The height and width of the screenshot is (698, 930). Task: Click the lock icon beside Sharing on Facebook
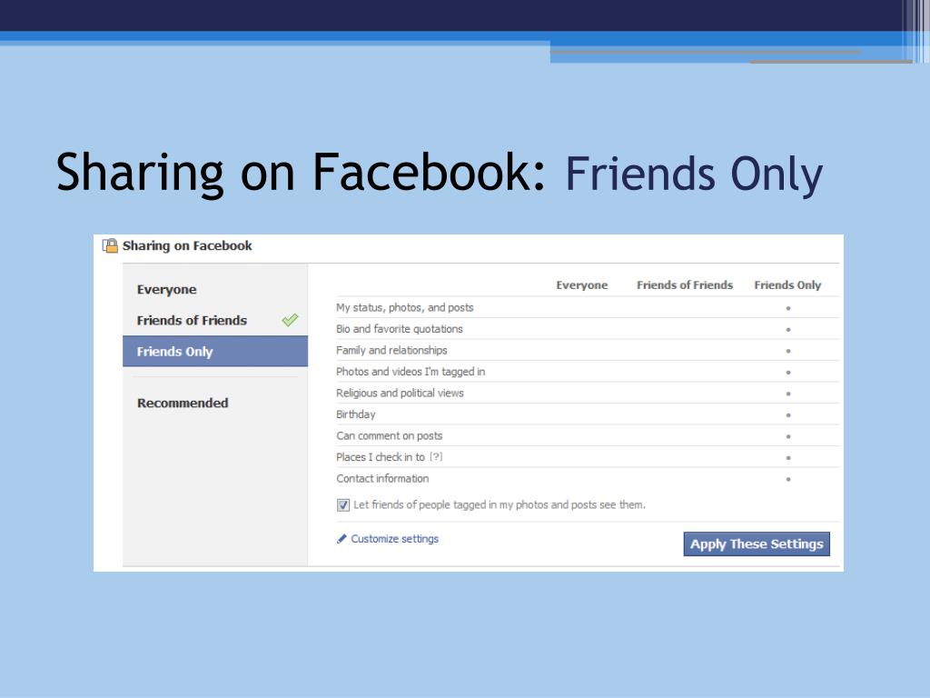[110, 245]
